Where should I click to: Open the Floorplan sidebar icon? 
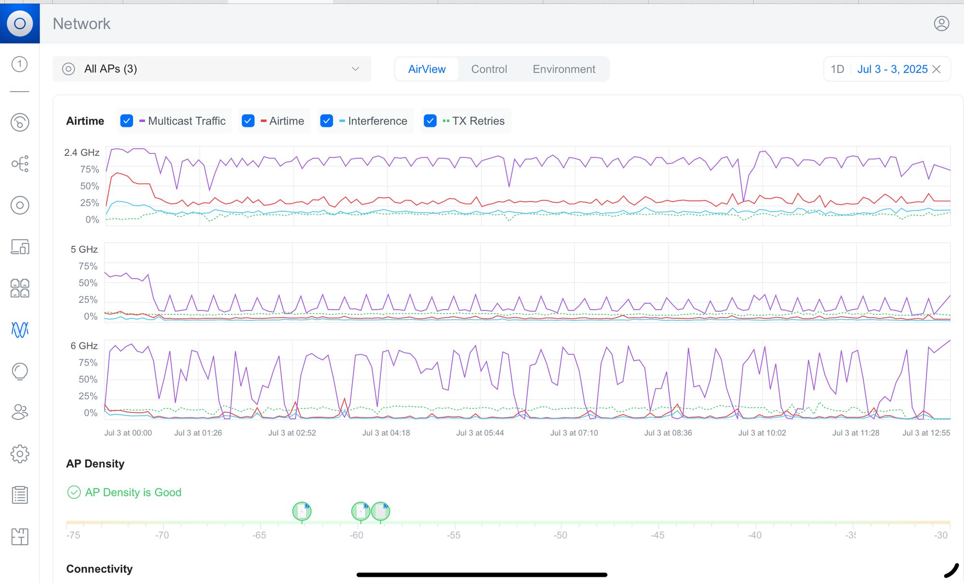click(x=20, y=537)
